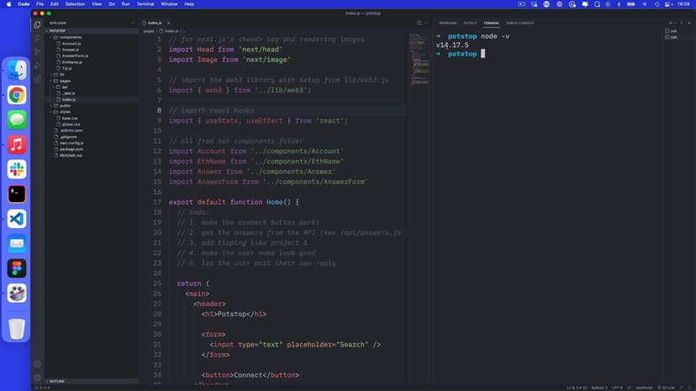Screen dimensions: 696x391
Task: Switch to the Problems panel tab
Action: point(448,23)
